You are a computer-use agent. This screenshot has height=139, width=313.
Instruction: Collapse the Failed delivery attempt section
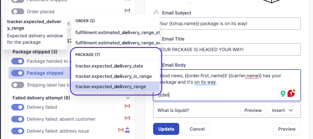(128, 97)
